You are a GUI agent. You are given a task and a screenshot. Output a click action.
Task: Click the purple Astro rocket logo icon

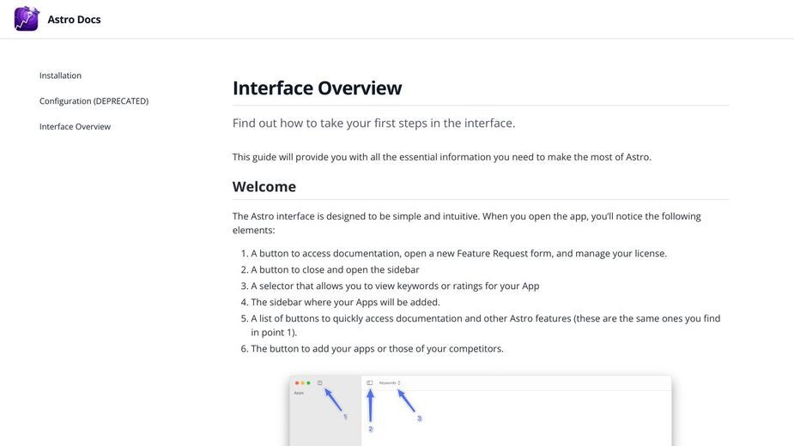(x=27, y=19)
